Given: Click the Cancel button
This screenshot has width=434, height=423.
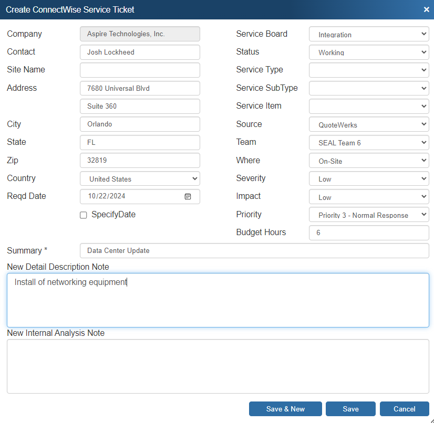Looking at the screenshot, I should click(x=404, y=409).
